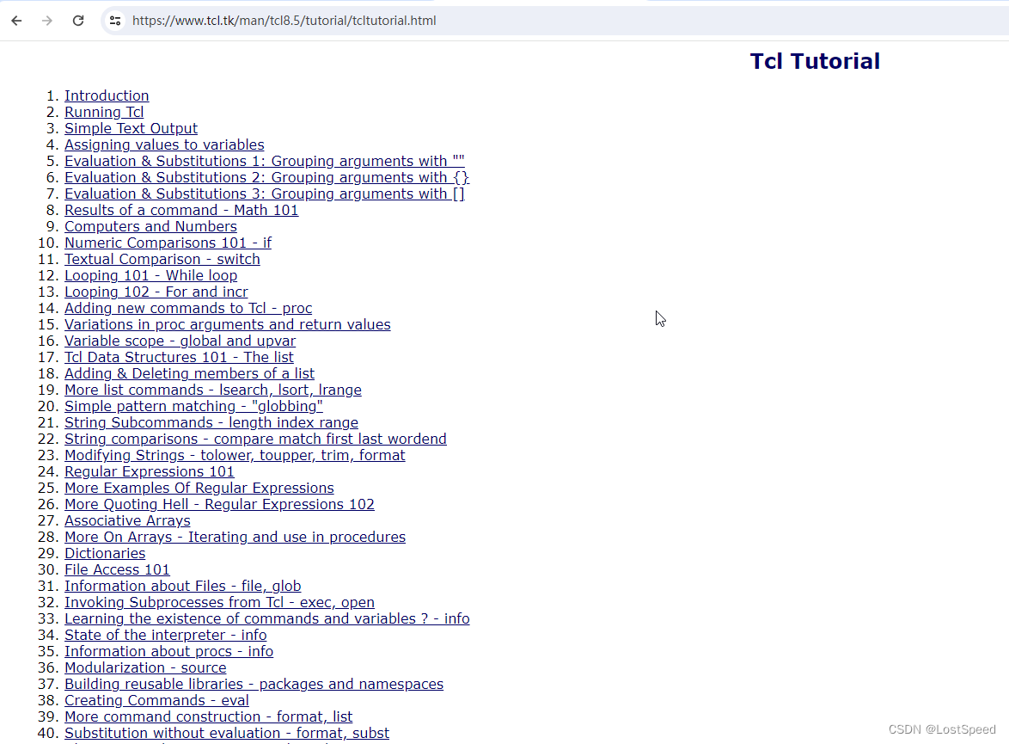Open More list commands lesson link
Image resolution: width=1009 pixels, height=744 pixels.
pyautogui.click(x=213, y=390)
